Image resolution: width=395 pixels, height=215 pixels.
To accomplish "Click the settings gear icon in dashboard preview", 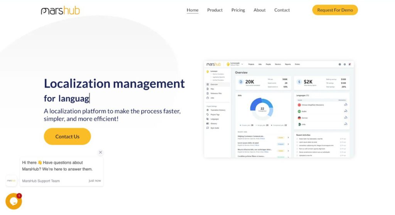I will click(x=344, y=64).
